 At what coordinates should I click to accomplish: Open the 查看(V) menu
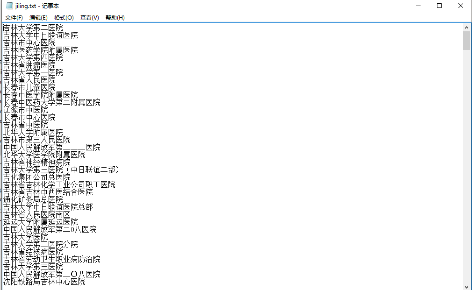[89, 18]
